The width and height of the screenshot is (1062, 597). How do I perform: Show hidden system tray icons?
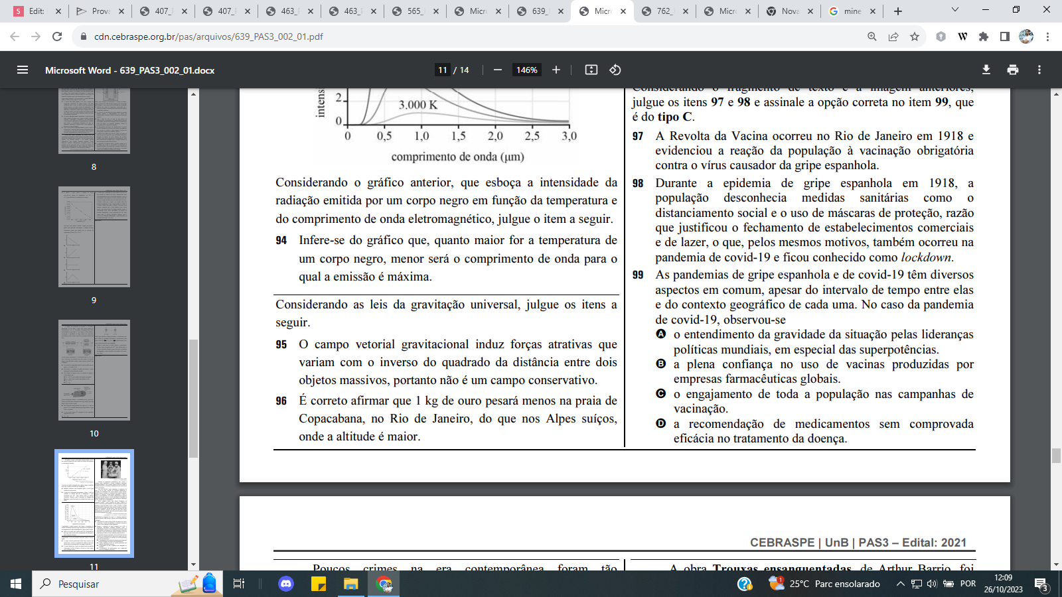(900, 584)
